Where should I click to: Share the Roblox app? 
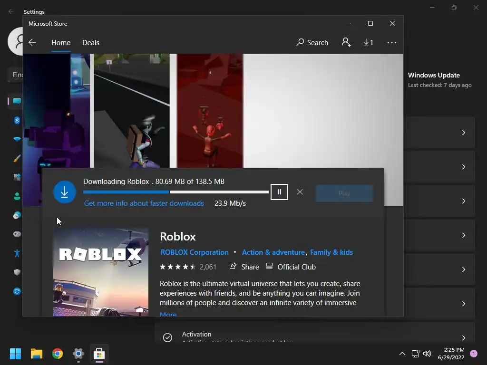tap(244, 267)
